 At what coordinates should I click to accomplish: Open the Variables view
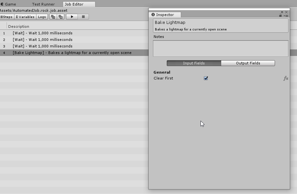[25, 17]
